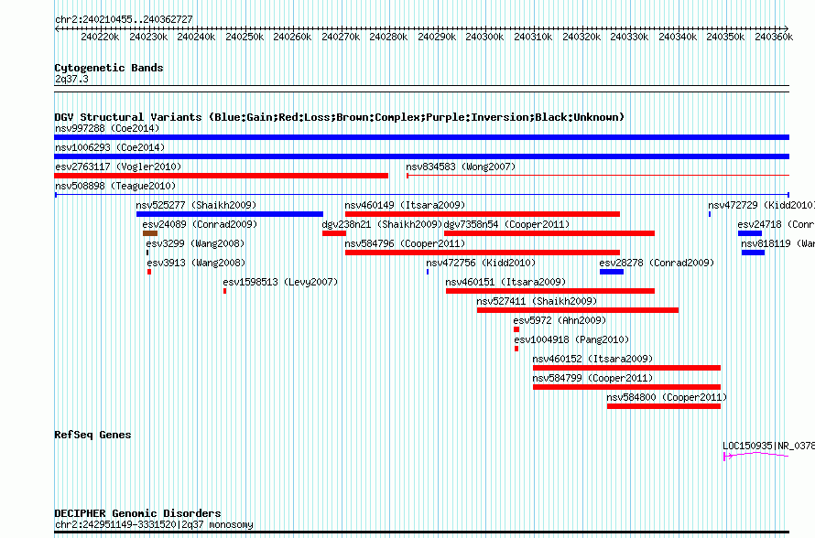Select the nsv460149 (Itsara2009) red bar
815x538 pixels.
tap(483, 214)
